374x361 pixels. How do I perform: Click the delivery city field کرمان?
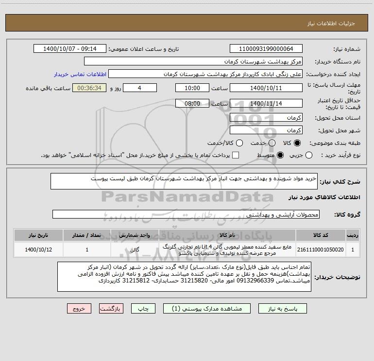coord(266,130)
